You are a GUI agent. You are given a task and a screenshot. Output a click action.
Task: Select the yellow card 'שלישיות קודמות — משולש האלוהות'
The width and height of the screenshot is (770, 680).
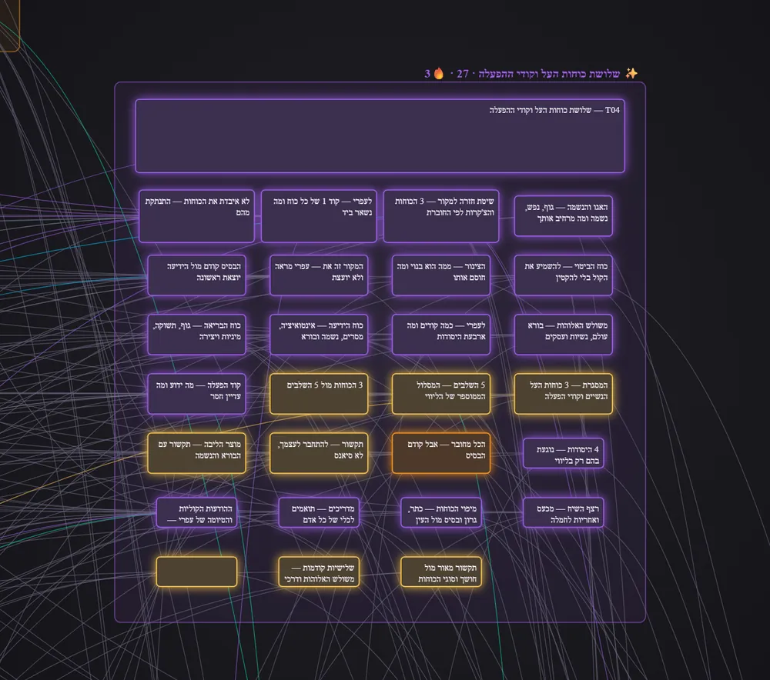319,572
